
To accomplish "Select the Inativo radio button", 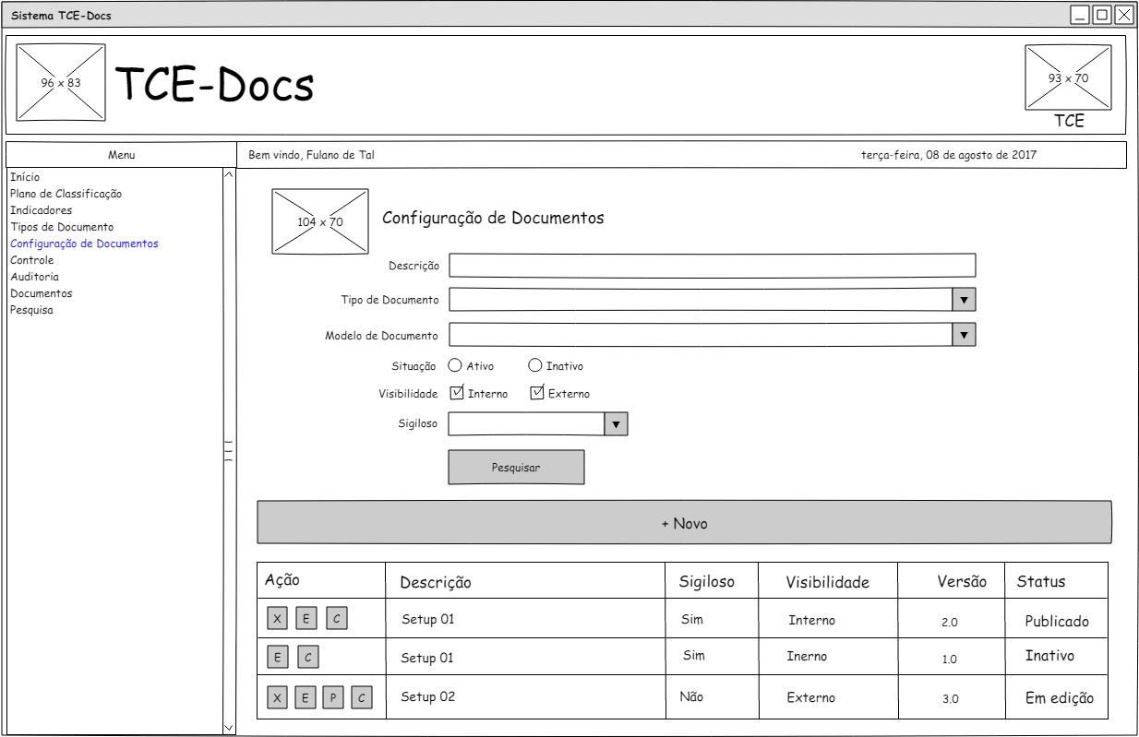I will 534,365.
